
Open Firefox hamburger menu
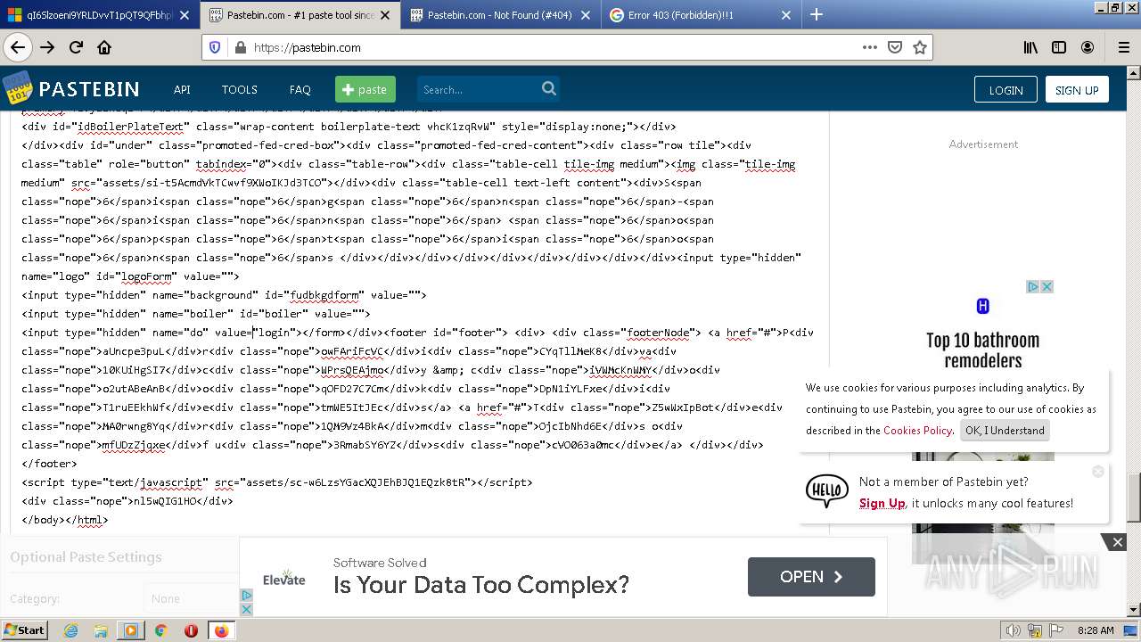coord(1123,47)
